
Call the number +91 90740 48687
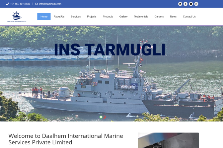pos(20,4)
